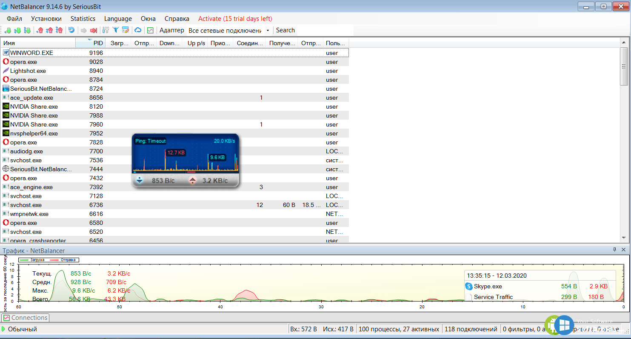Set high upload priority with third red arrow
This screenshot has height=339, width=631.
(x=59, y=30)
